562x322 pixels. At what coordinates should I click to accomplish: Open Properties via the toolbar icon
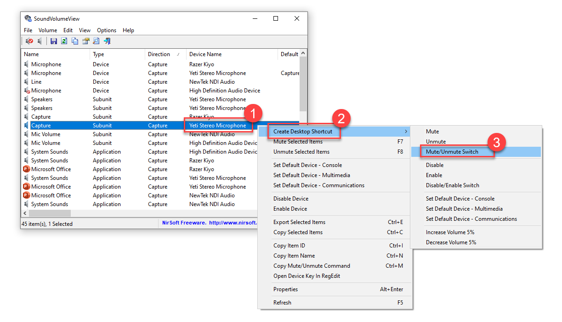coord(85,41)
